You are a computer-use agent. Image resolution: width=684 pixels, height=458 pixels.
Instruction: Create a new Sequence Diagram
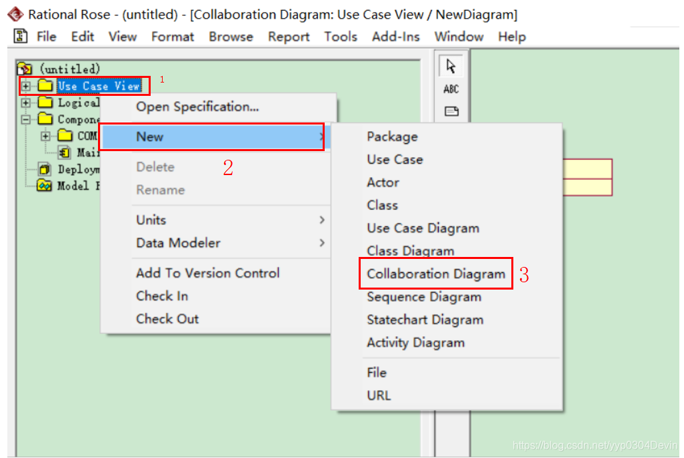[x=447, y=297]
